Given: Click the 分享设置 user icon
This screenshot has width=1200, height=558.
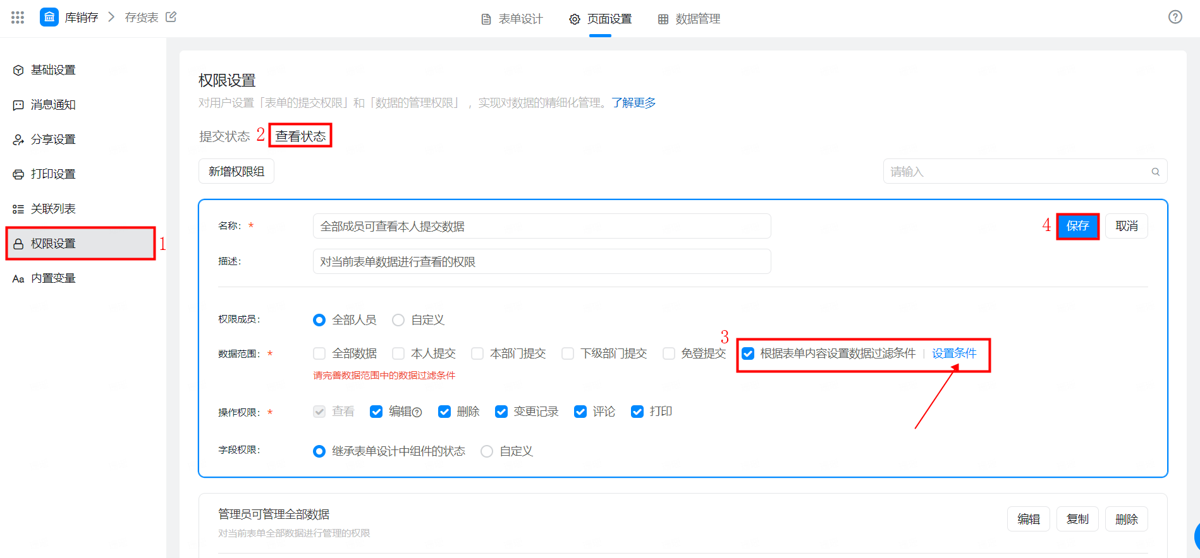Looking at the screenshot, I should click(18, 139).
